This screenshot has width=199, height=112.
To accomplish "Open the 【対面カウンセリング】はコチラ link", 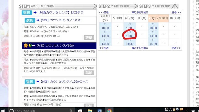I will click(61, 12).
